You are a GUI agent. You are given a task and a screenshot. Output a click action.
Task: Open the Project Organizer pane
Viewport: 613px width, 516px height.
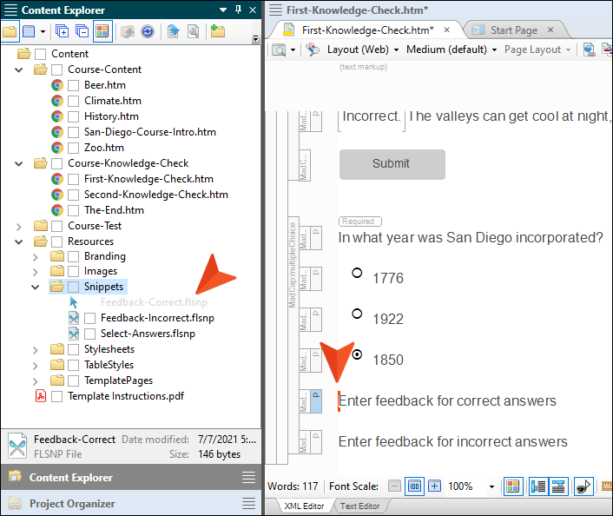[130, 504]
